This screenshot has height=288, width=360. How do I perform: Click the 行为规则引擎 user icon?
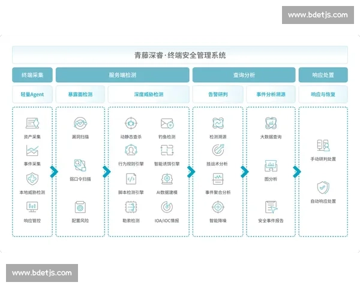point(131,151)
